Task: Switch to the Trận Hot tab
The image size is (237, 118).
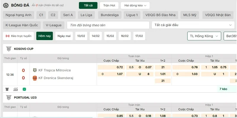Action: [x=109, y=5]
